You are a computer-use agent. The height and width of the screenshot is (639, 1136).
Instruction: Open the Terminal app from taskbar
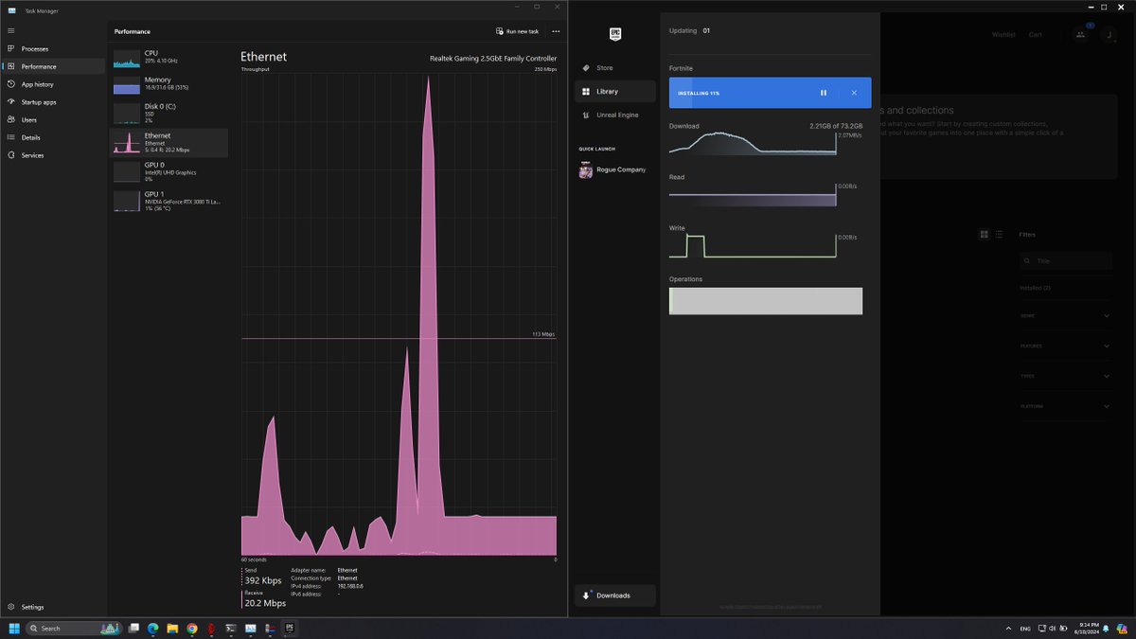pyautogui.click(x=231, y=628)
